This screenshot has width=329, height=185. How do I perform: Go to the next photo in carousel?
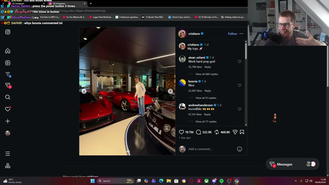coord(170,91)
